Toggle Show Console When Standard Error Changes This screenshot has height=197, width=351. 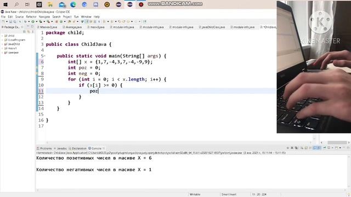[x=319, y=148]
